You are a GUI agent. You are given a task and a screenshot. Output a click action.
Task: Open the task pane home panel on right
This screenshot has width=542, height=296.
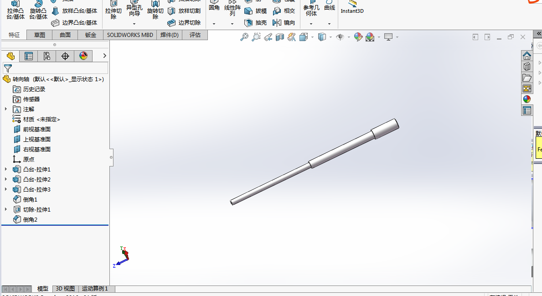click(527, 55)
